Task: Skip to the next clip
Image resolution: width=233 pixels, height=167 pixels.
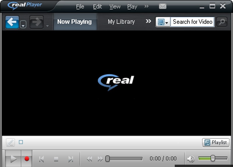Action: tap(71, 159)
